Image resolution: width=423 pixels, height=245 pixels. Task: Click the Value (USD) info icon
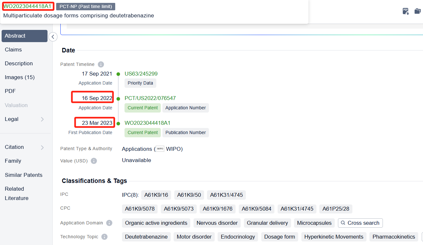(x=94, y=161)
